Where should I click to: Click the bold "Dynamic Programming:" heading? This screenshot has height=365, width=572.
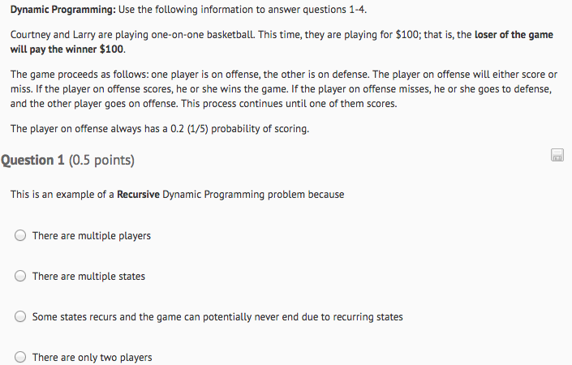pyautogui.click(x=62, y=10)
